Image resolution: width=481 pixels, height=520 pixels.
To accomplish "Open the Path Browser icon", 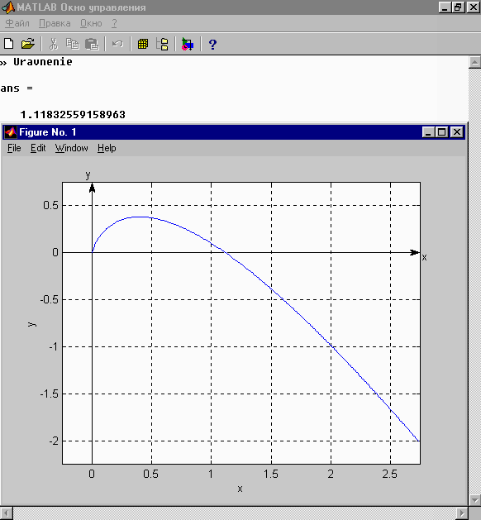I will tap(163, 44).
